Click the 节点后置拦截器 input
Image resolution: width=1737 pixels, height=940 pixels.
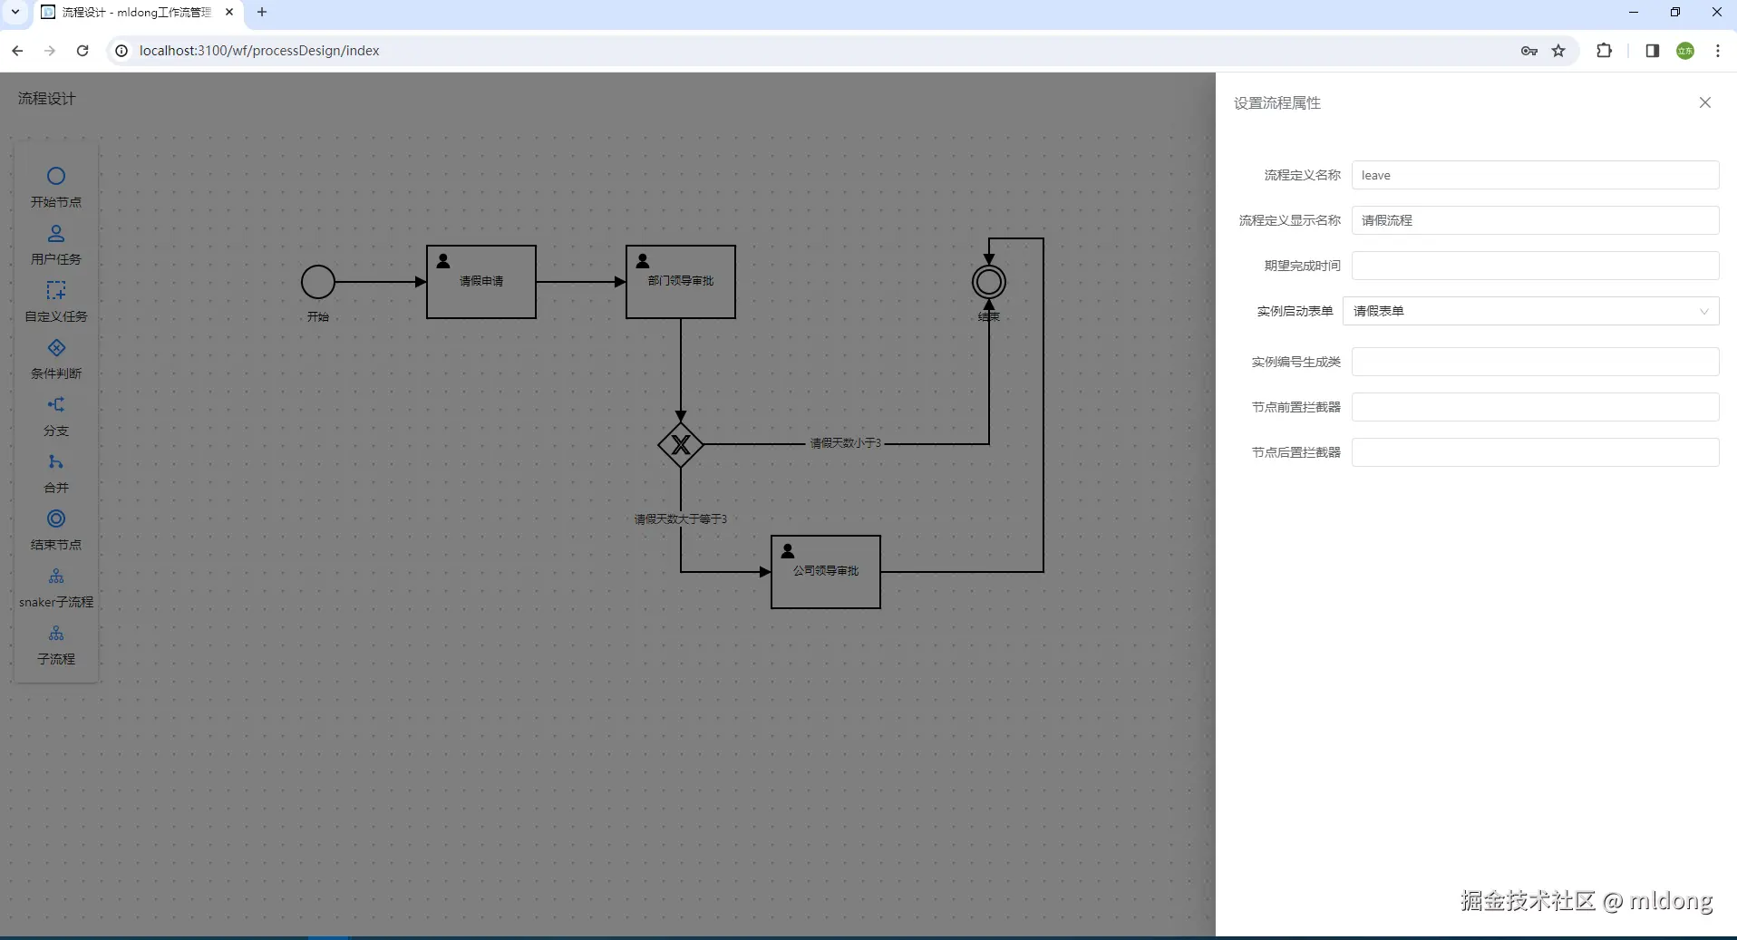[1535, 452]
